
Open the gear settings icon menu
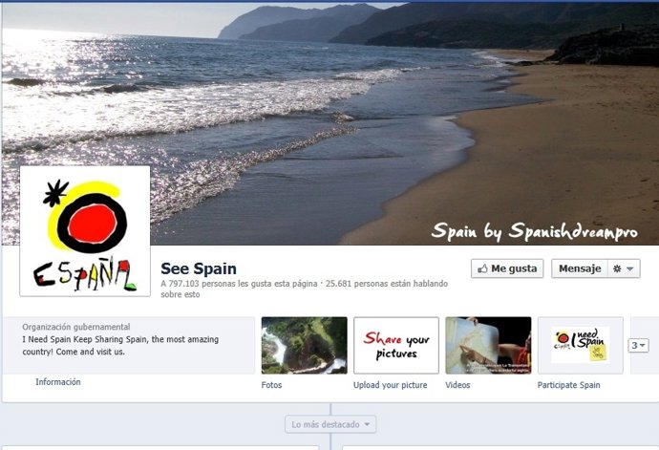click(617, 268)
